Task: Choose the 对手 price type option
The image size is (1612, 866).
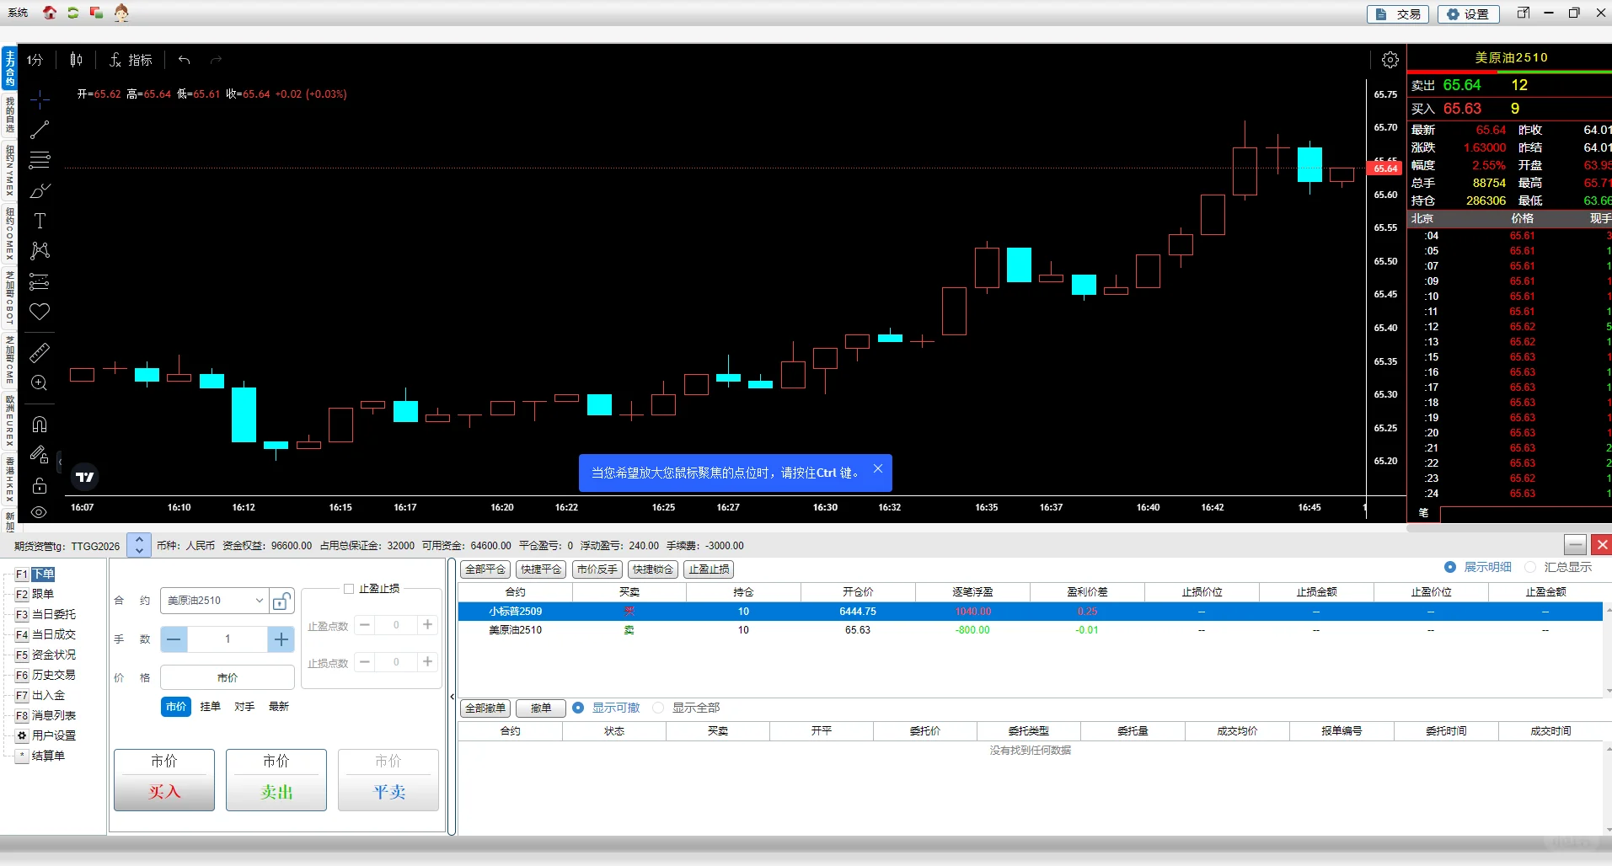Action: (x=244, y=707)
